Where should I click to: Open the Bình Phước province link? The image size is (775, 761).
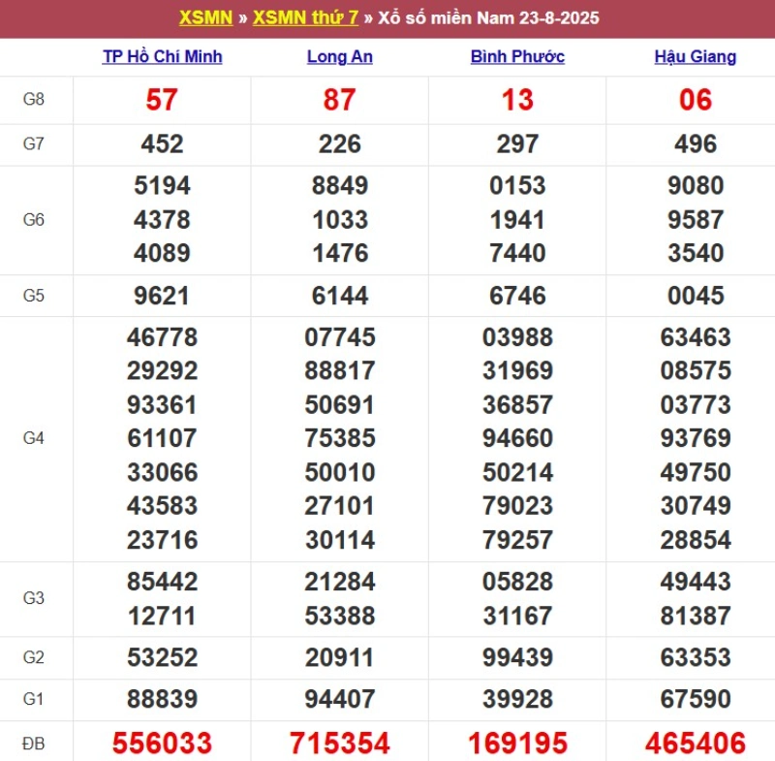(517, 56)
